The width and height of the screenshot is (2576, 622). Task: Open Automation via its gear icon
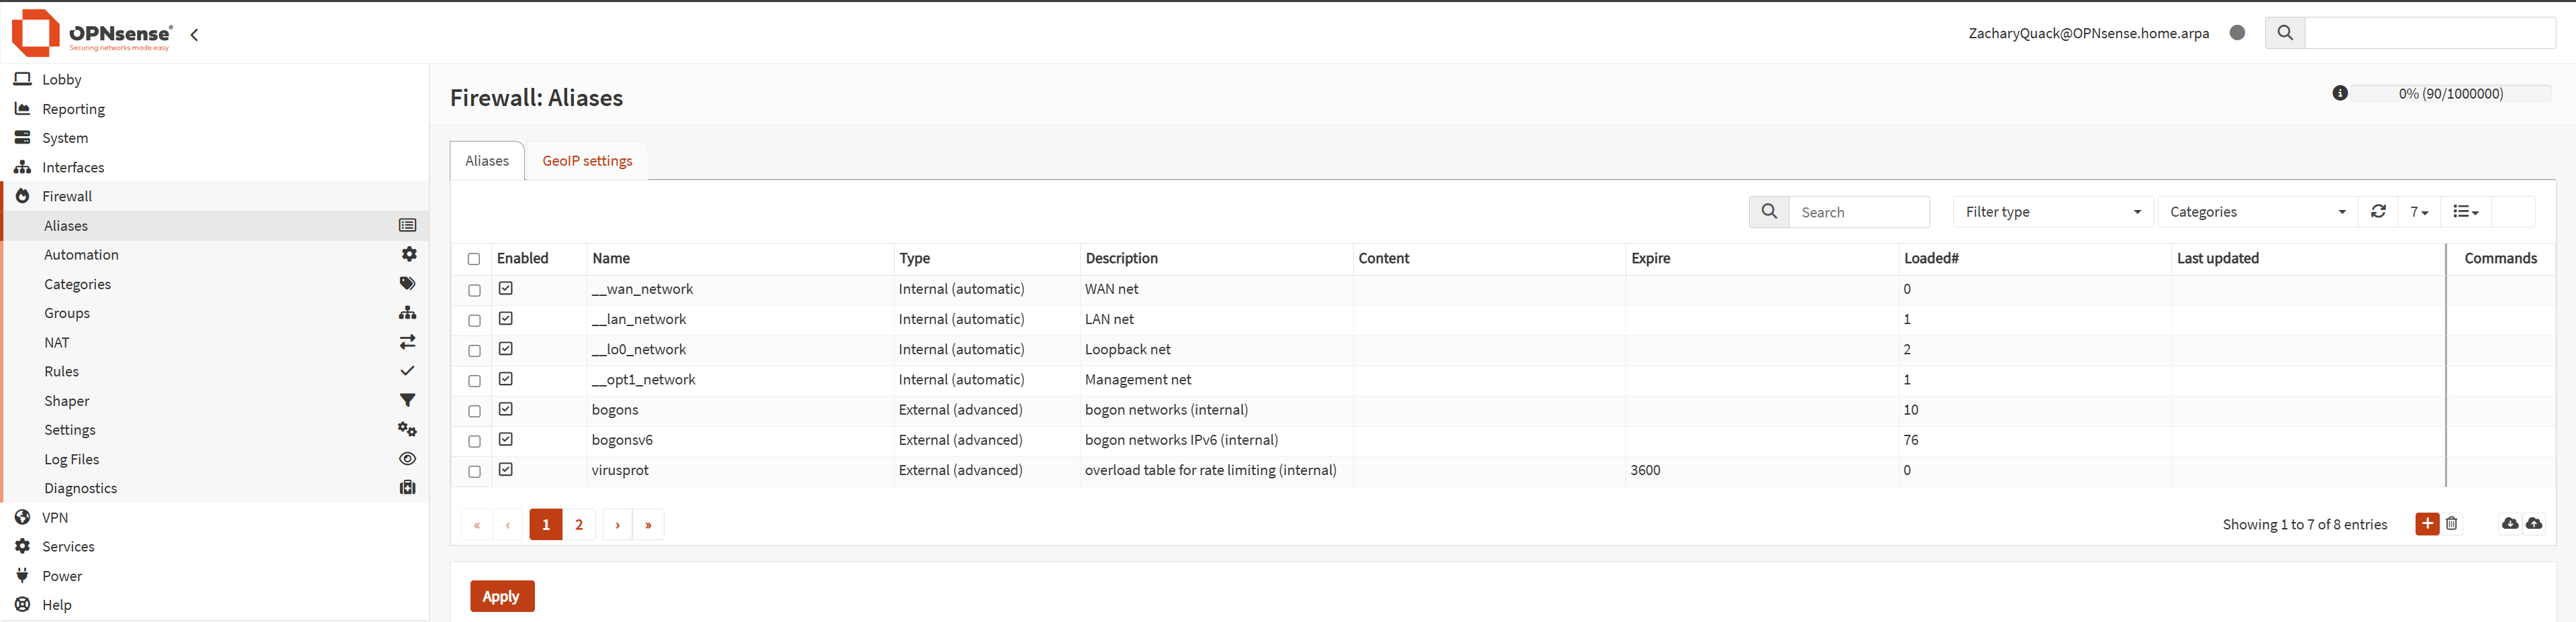click(408, 255)
